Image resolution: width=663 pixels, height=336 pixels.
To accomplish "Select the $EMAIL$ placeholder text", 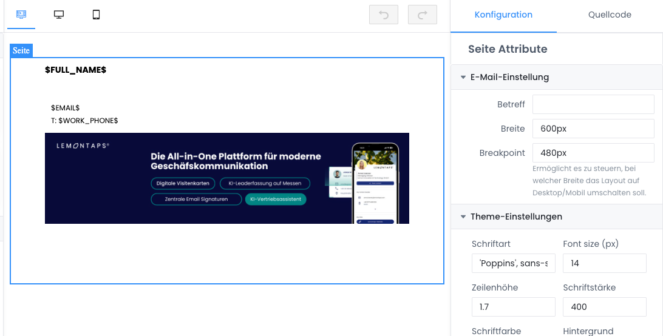I will (x=66, y=108).
